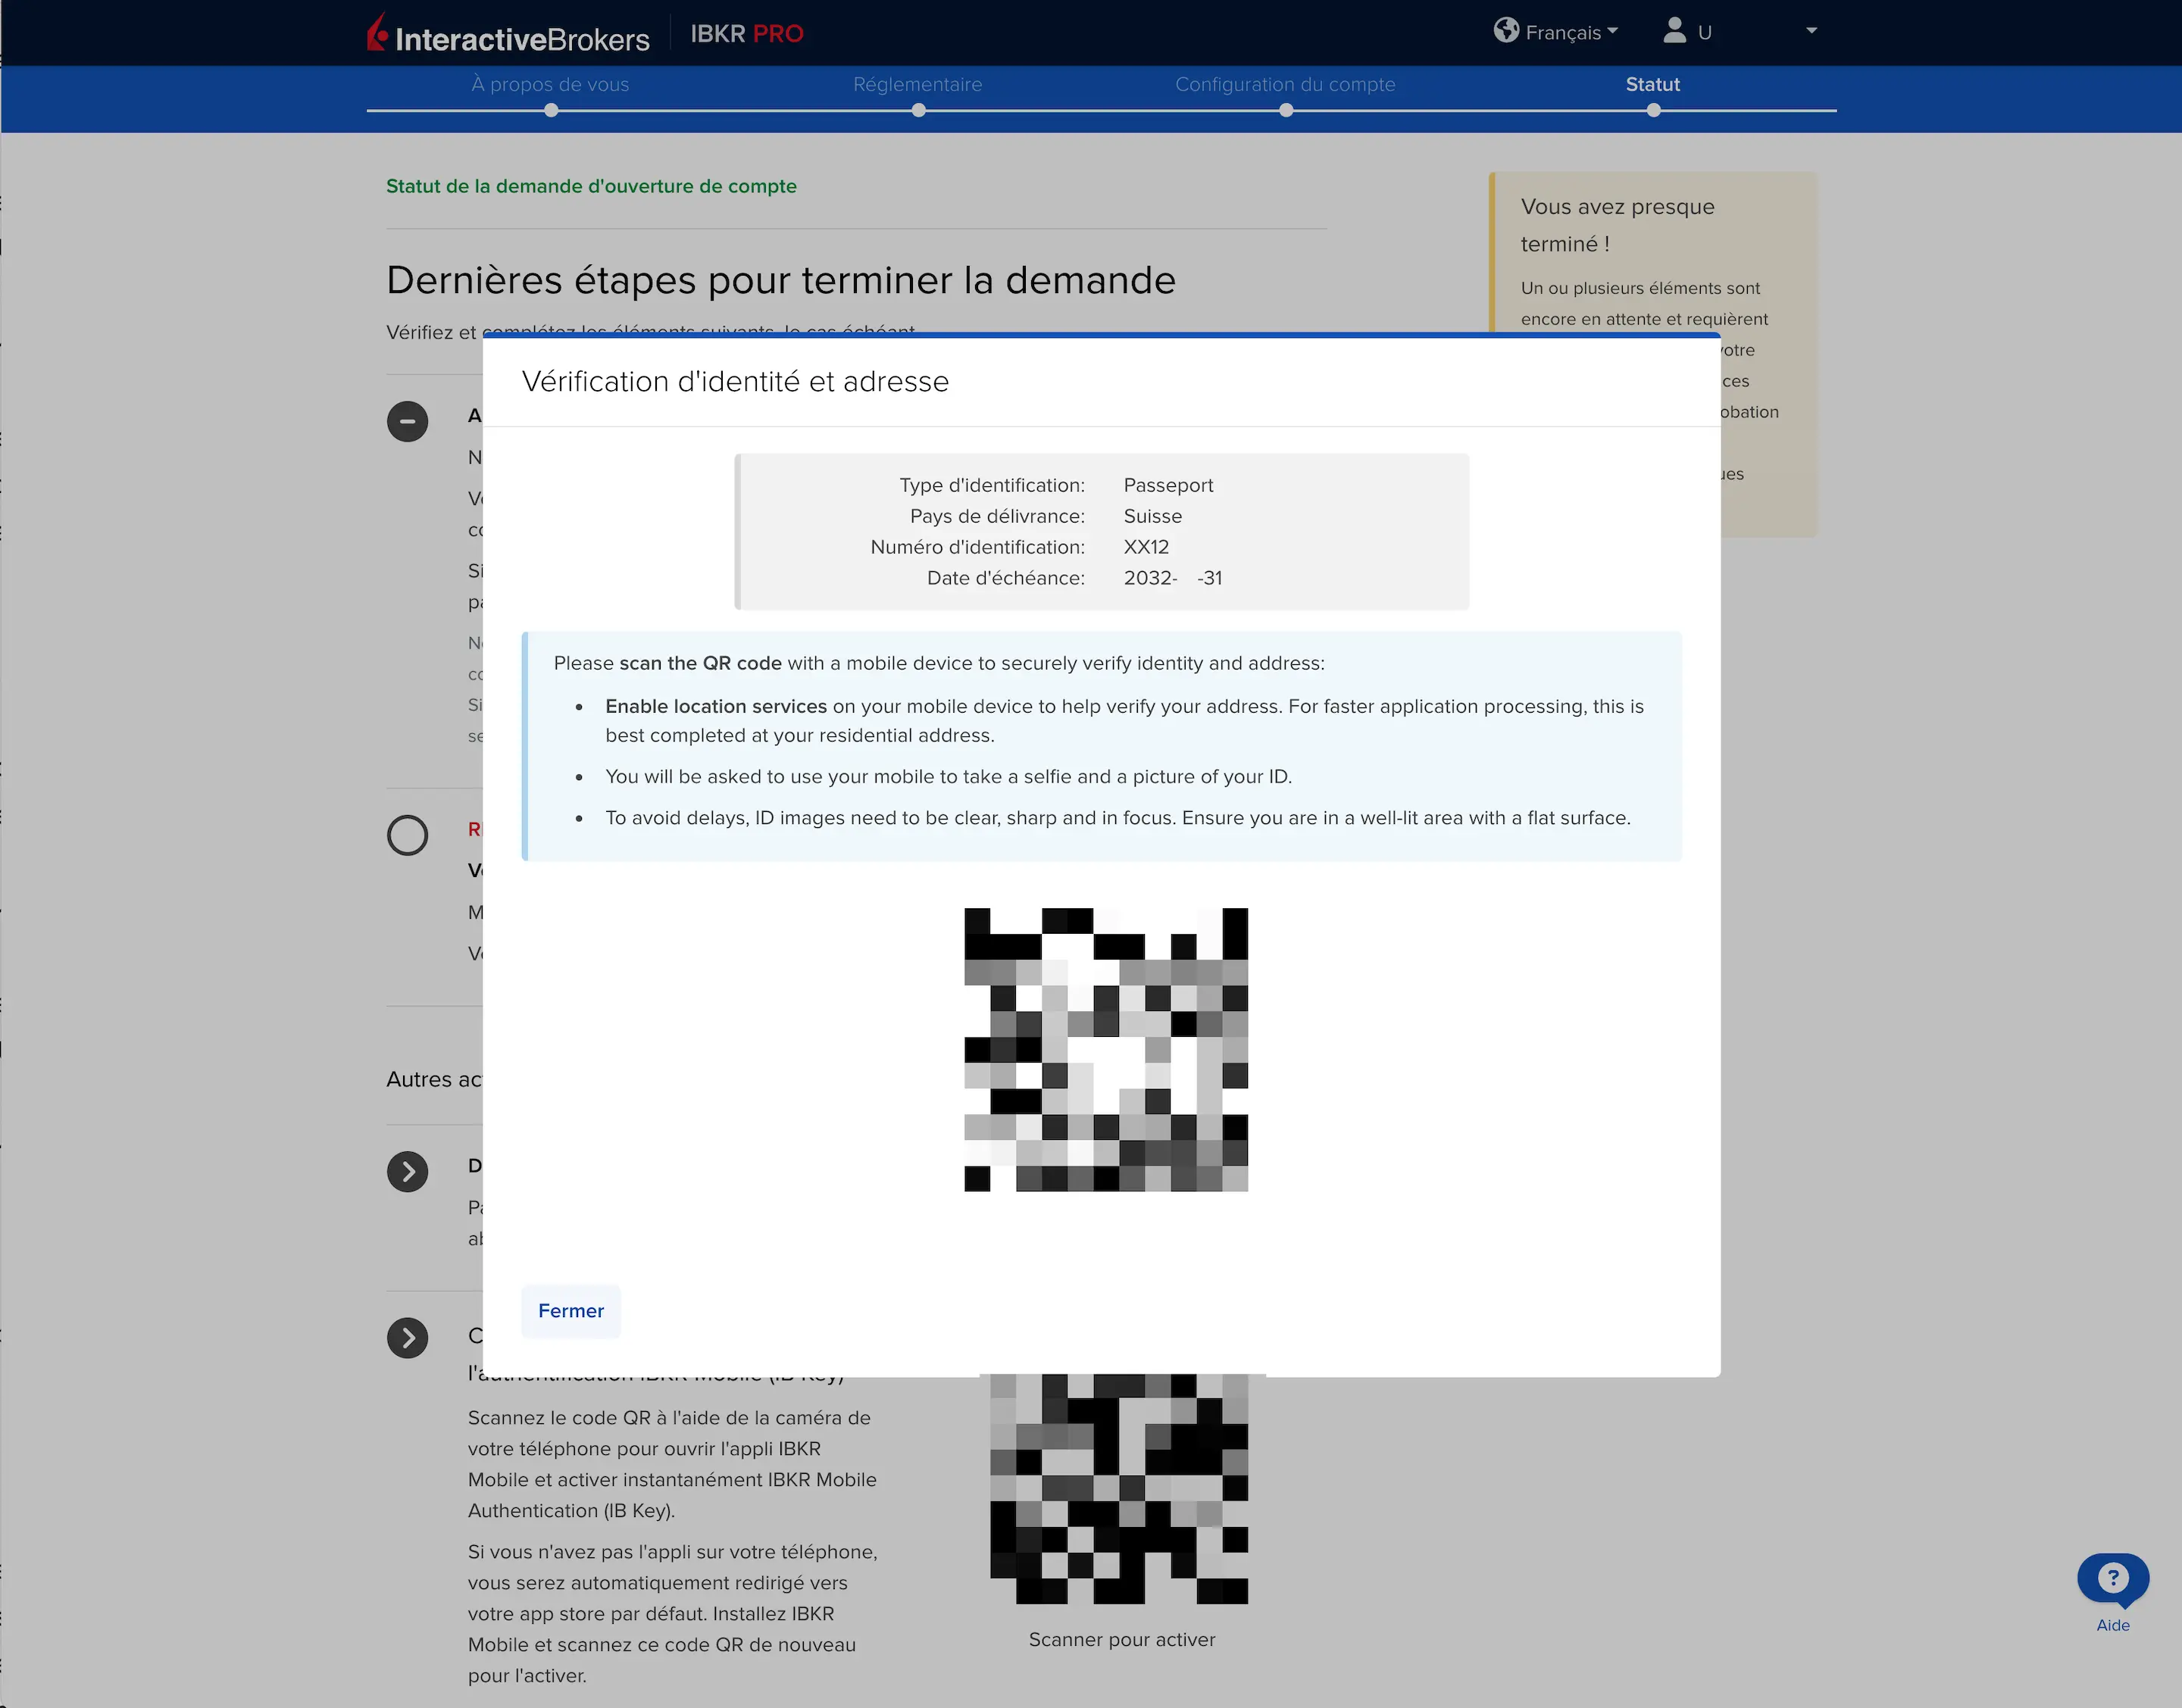Open the Aide help bubble
Screen dimensions: 2182x1708
[x=2112, y=1579]
